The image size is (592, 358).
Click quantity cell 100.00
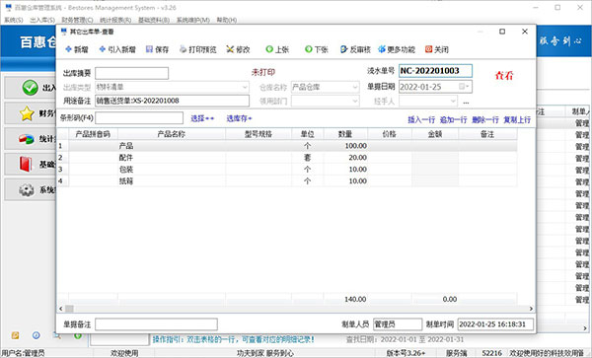click(x=345, y=146)
